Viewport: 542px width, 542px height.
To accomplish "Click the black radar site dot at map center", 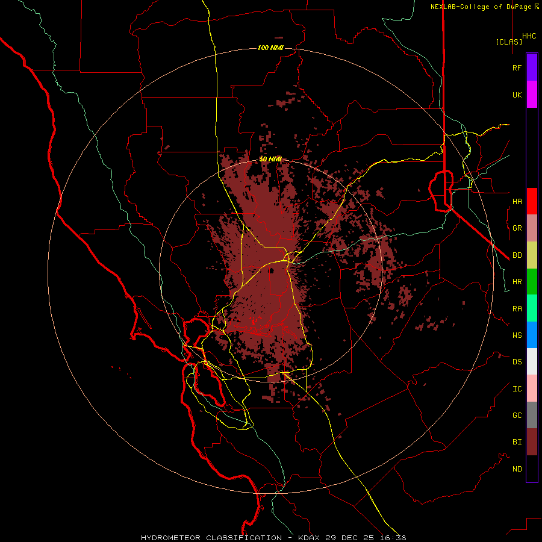I will (272, 270).
